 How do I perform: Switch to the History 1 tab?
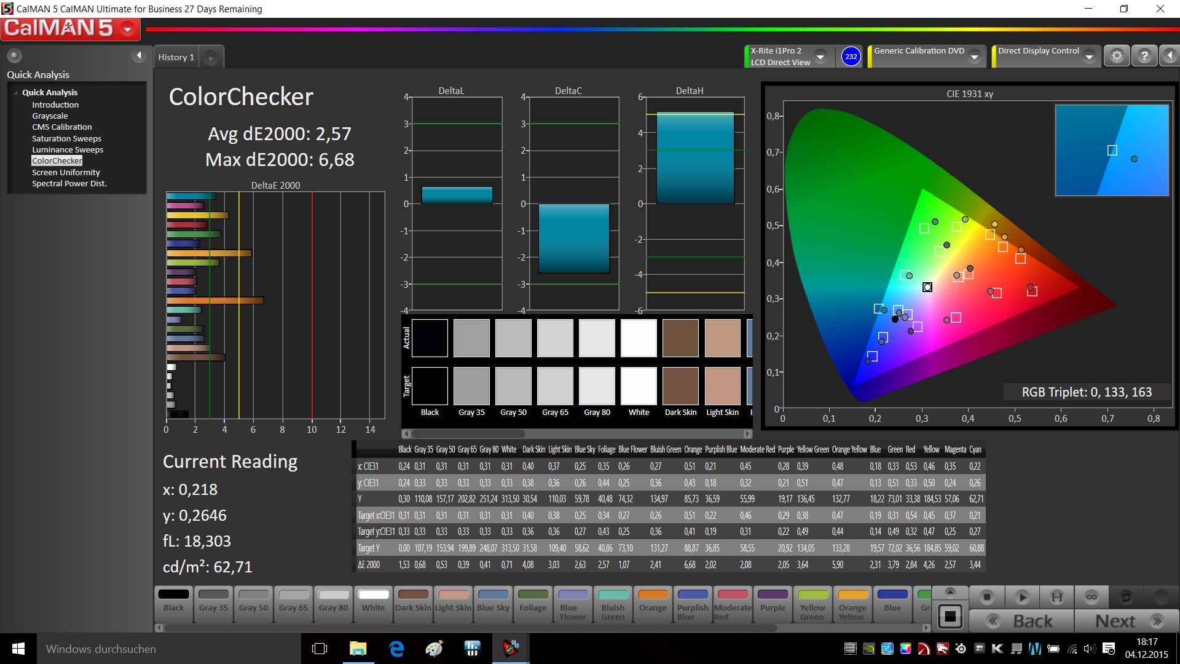(176, 57)
